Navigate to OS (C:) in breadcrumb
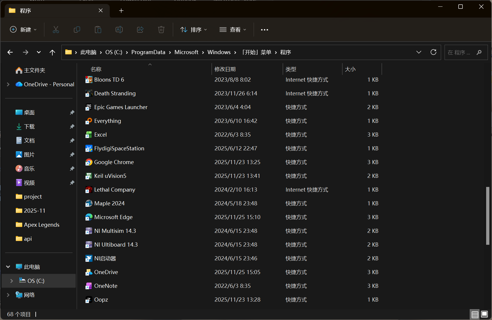This screenshot has width=492, height=320. [x=114, y=52]
